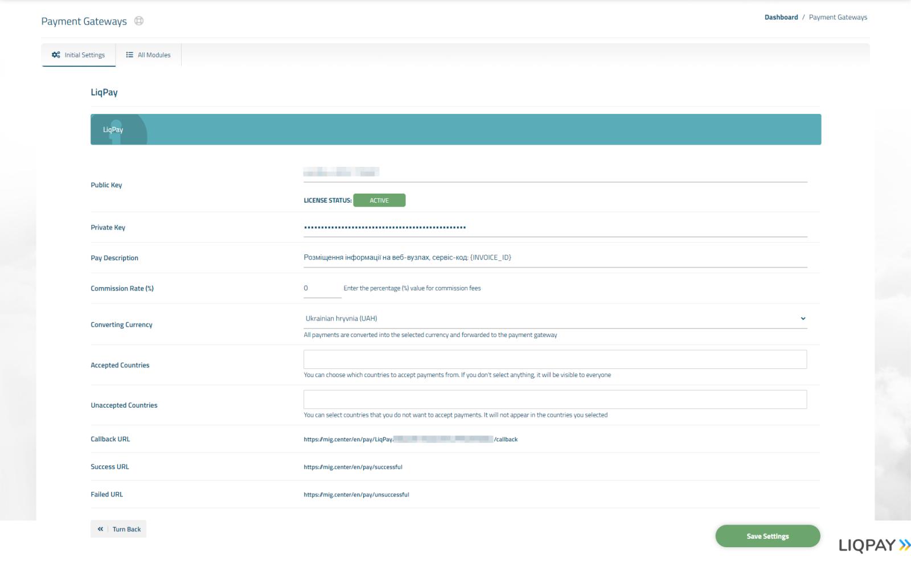Click the LiqPay section heading
Viewport: 911px width, 562px height.
click(x=104, y=92)
